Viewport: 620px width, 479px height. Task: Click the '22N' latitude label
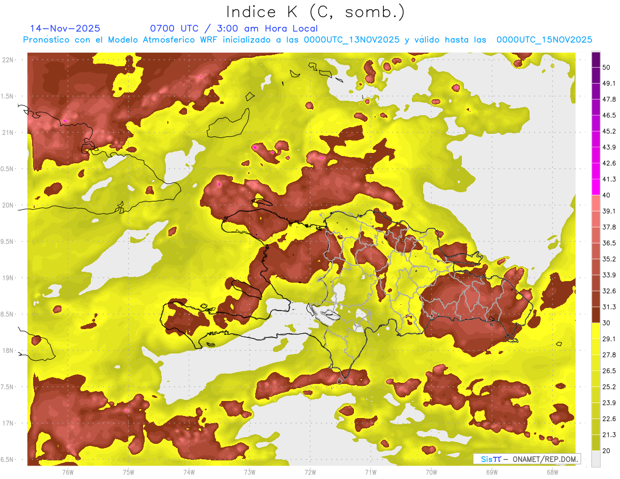tap(9, 60)
